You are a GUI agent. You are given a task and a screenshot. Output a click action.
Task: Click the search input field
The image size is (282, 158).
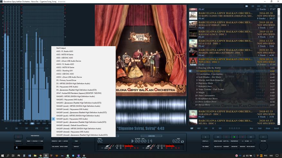[29, 148]
